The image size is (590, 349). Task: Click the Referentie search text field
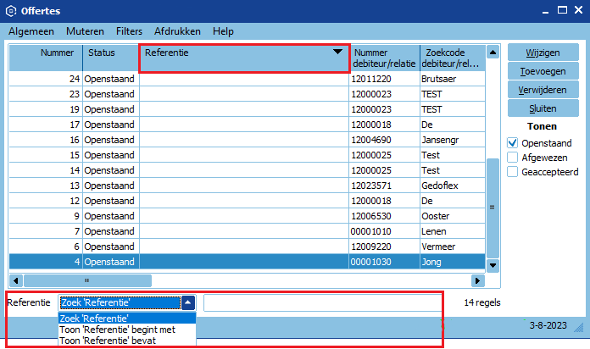[322, 302]
